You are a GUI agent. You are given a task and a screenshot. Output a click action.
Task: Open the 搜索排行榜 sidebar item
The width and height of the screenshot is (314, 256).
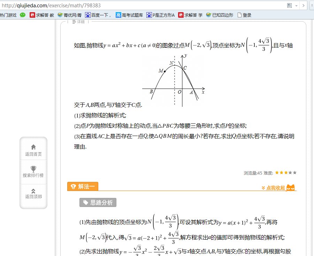coord(33,171)
